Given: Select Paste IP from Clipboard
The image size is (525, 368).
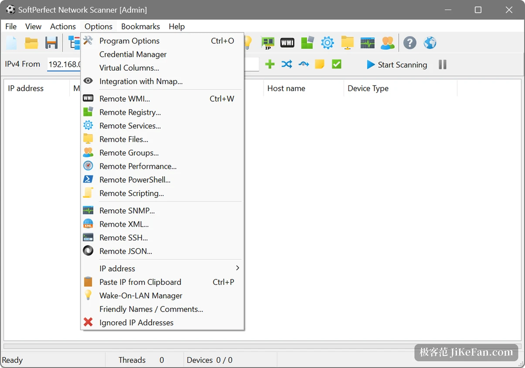Looking at the screenshot, I should coord(162,282).
